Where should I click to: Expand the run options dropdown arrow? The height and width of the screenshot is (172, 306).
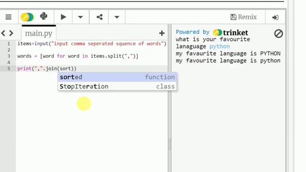80,17
